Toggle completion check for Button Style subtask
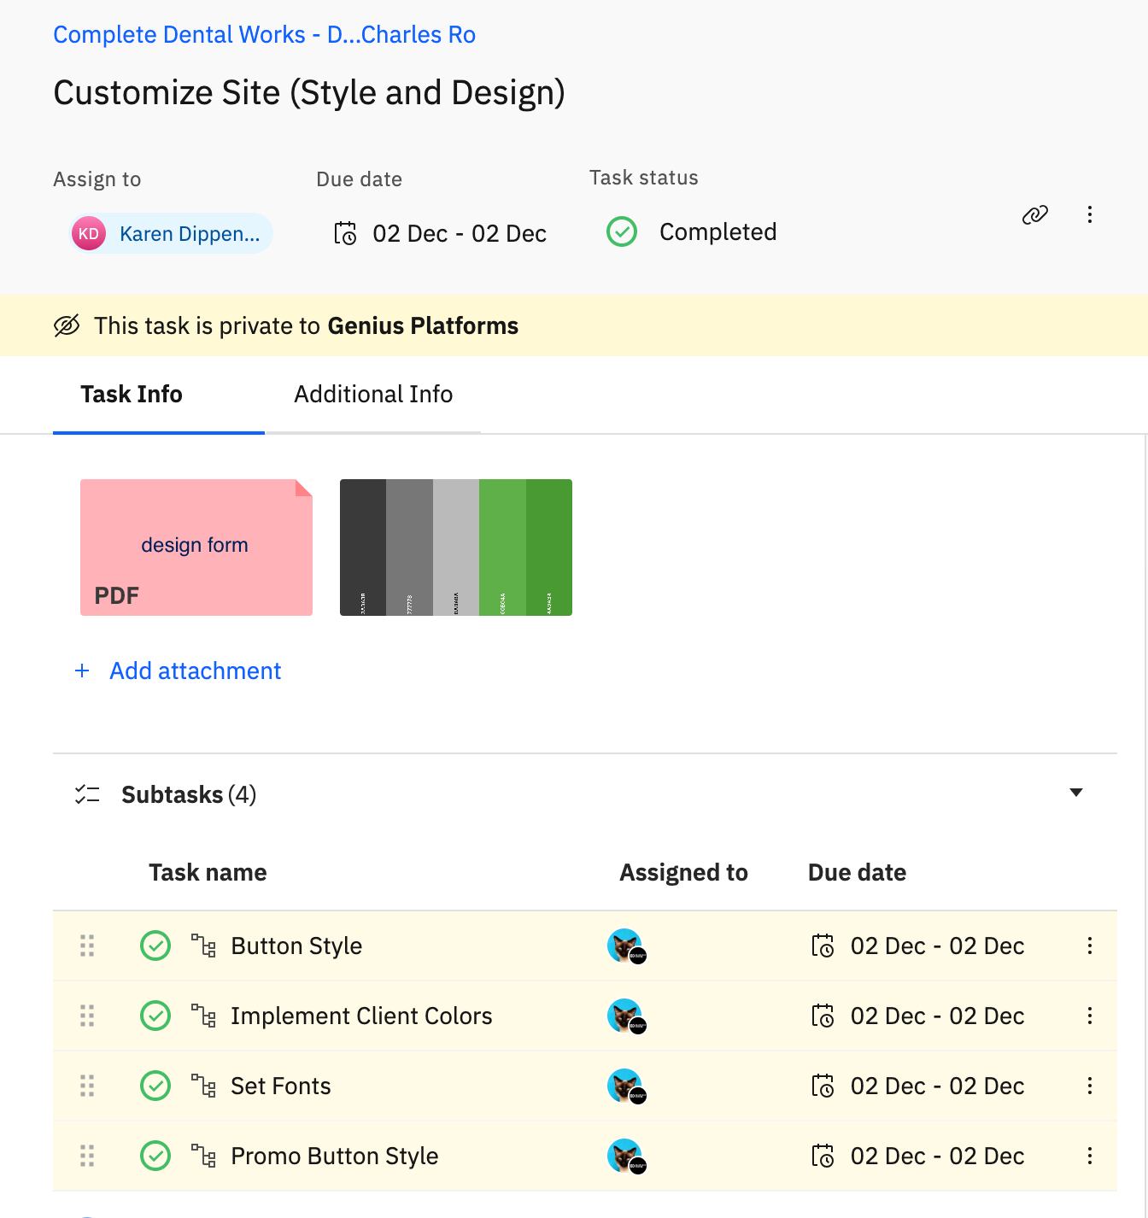This screenshot has width=1148, height=1218. 155,946
